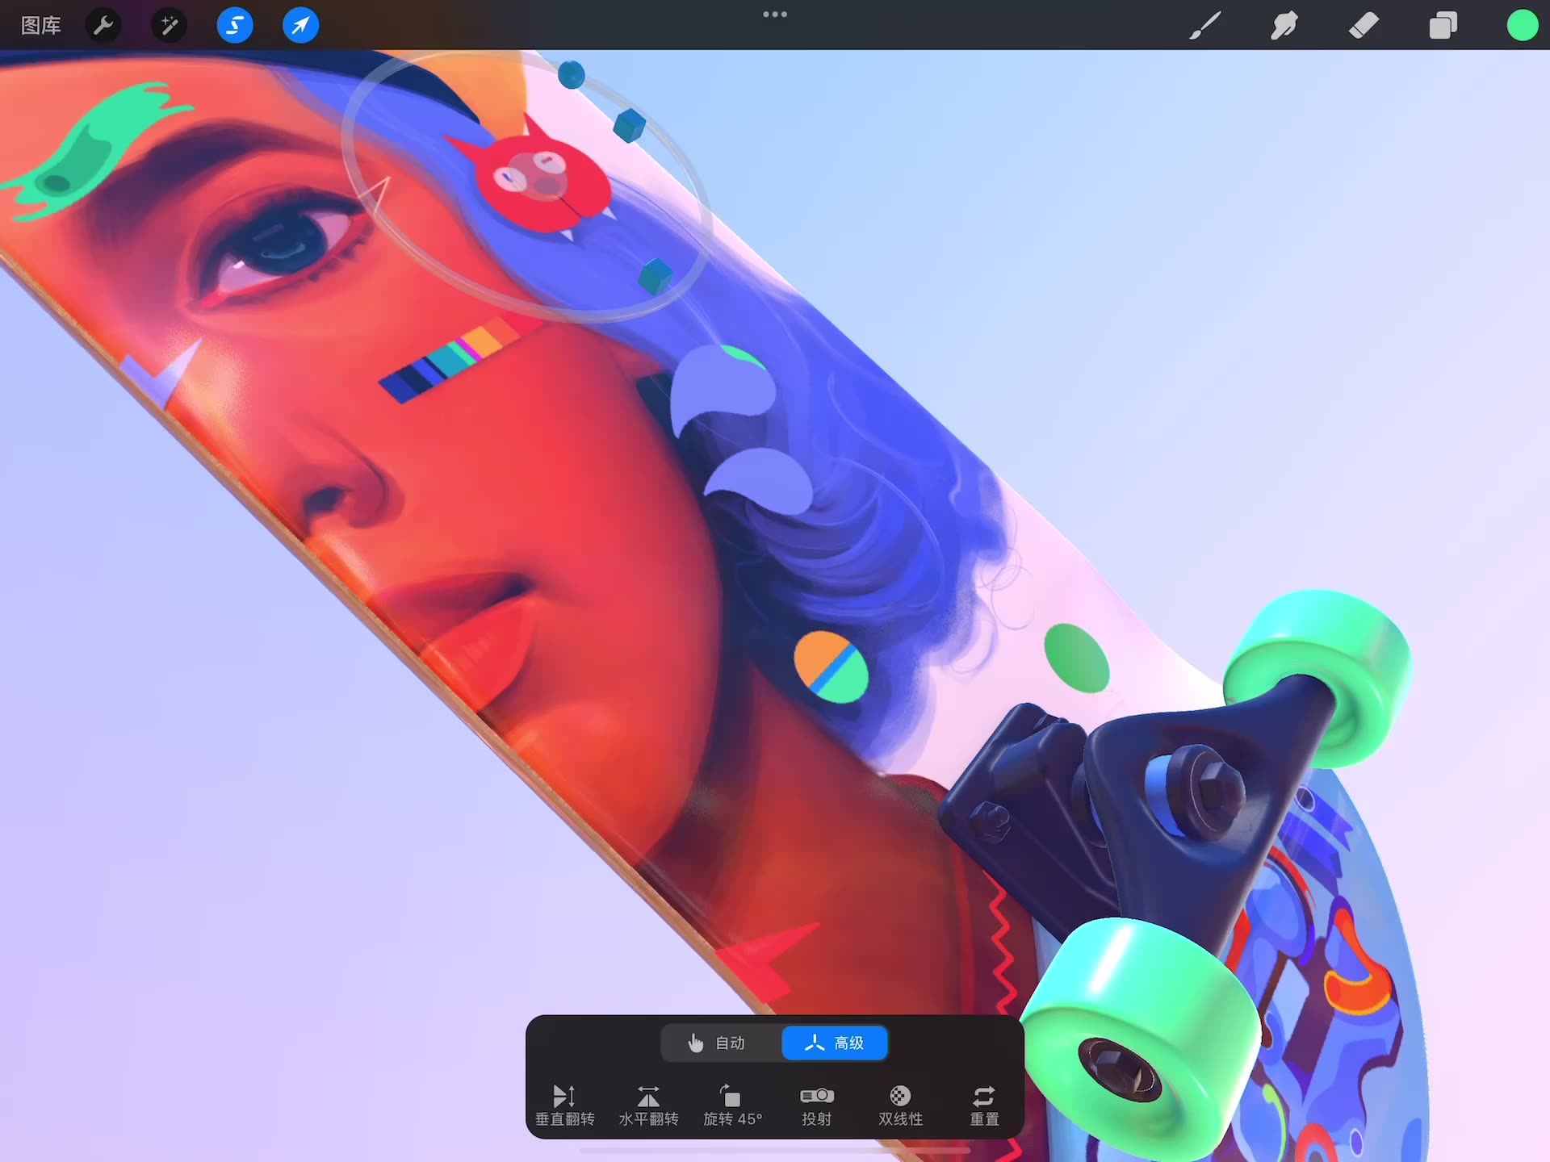
Task: Click 重置 reset button
Action: pyautogui.click(x=984, y=1106)
